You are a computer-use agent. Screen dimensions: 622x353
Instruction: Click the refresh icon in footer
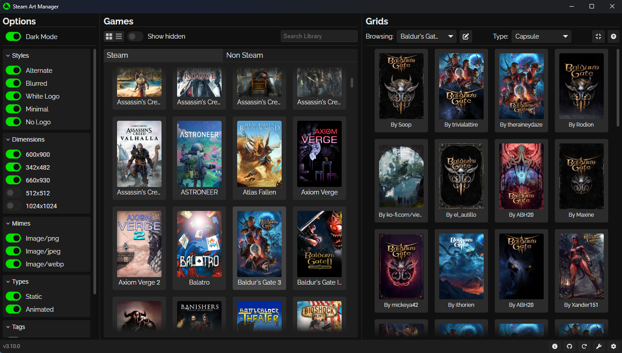pyautogui.click(x=584, y=346)
